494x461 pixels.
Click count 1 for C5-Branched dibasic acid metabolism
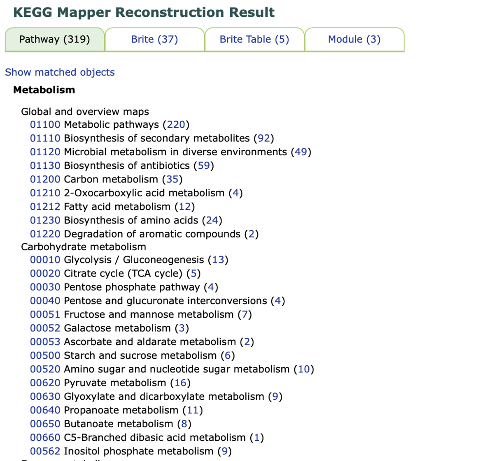(257, 438)
